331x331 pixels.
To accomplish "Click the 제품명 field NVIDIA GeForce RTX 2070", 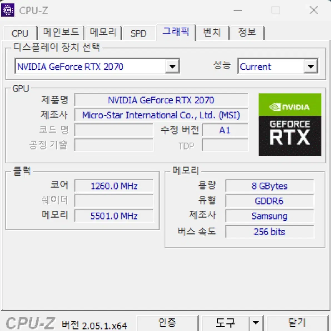I will (x=161, y=100).
